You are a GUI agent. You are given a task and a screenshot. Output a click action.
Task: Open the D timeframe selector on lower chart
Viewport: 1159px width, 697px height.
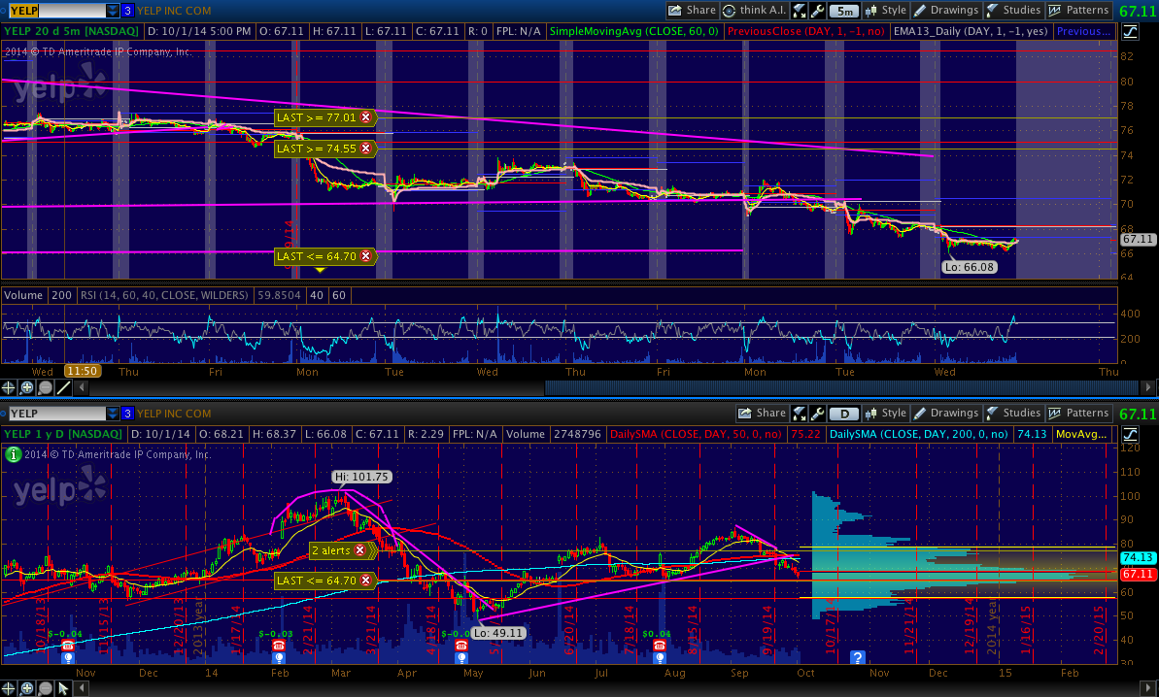pyautogui.click(x=844, y=414)
